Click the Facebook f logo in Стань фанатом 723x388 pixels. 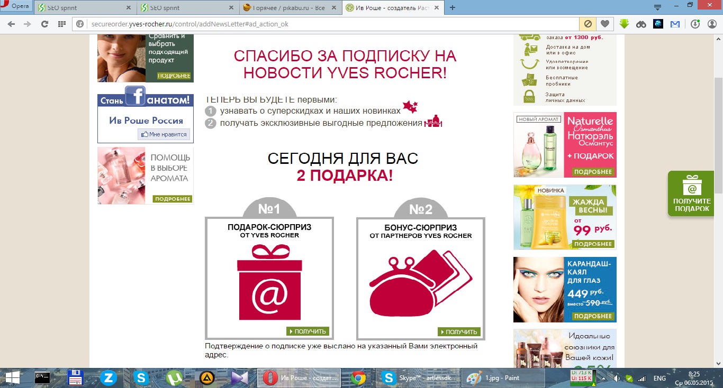tap(135, 96)
